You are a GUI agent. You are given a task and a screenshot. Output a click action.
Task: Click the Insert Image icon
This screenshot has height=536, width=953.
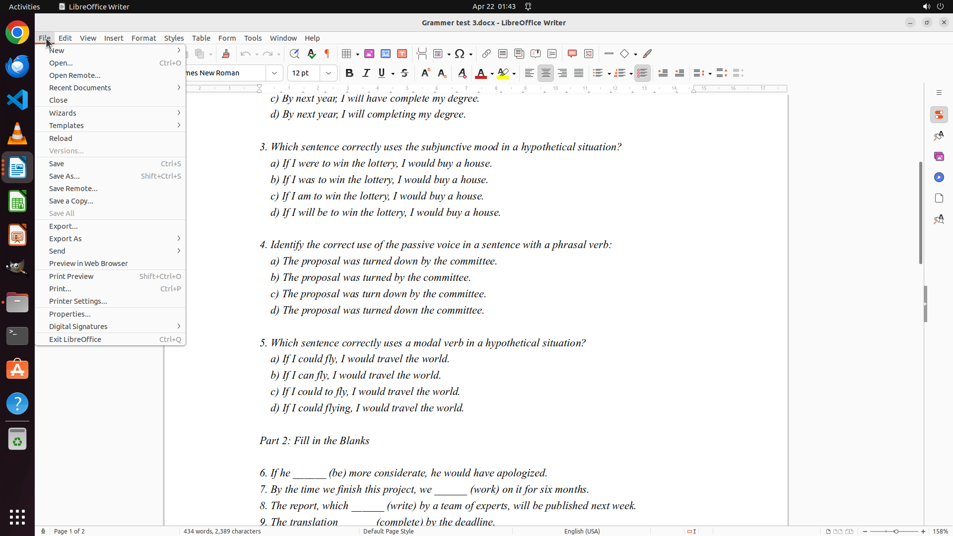(x=369, y=54)
